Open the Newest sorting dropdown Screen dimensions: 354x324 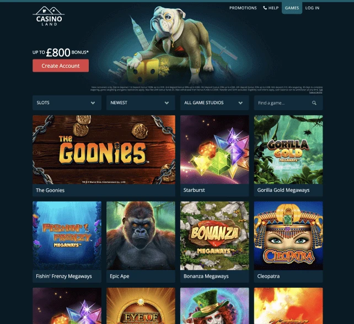141,102
